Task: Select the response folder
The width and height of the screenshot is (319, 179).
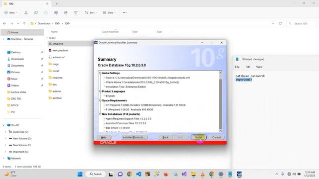Action: (57, 78)
